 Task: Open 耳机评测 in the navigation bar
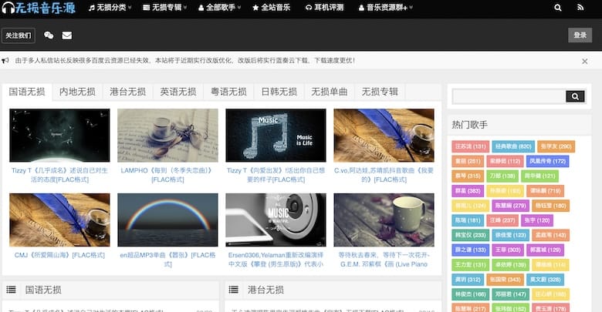(x=324, y=7)
